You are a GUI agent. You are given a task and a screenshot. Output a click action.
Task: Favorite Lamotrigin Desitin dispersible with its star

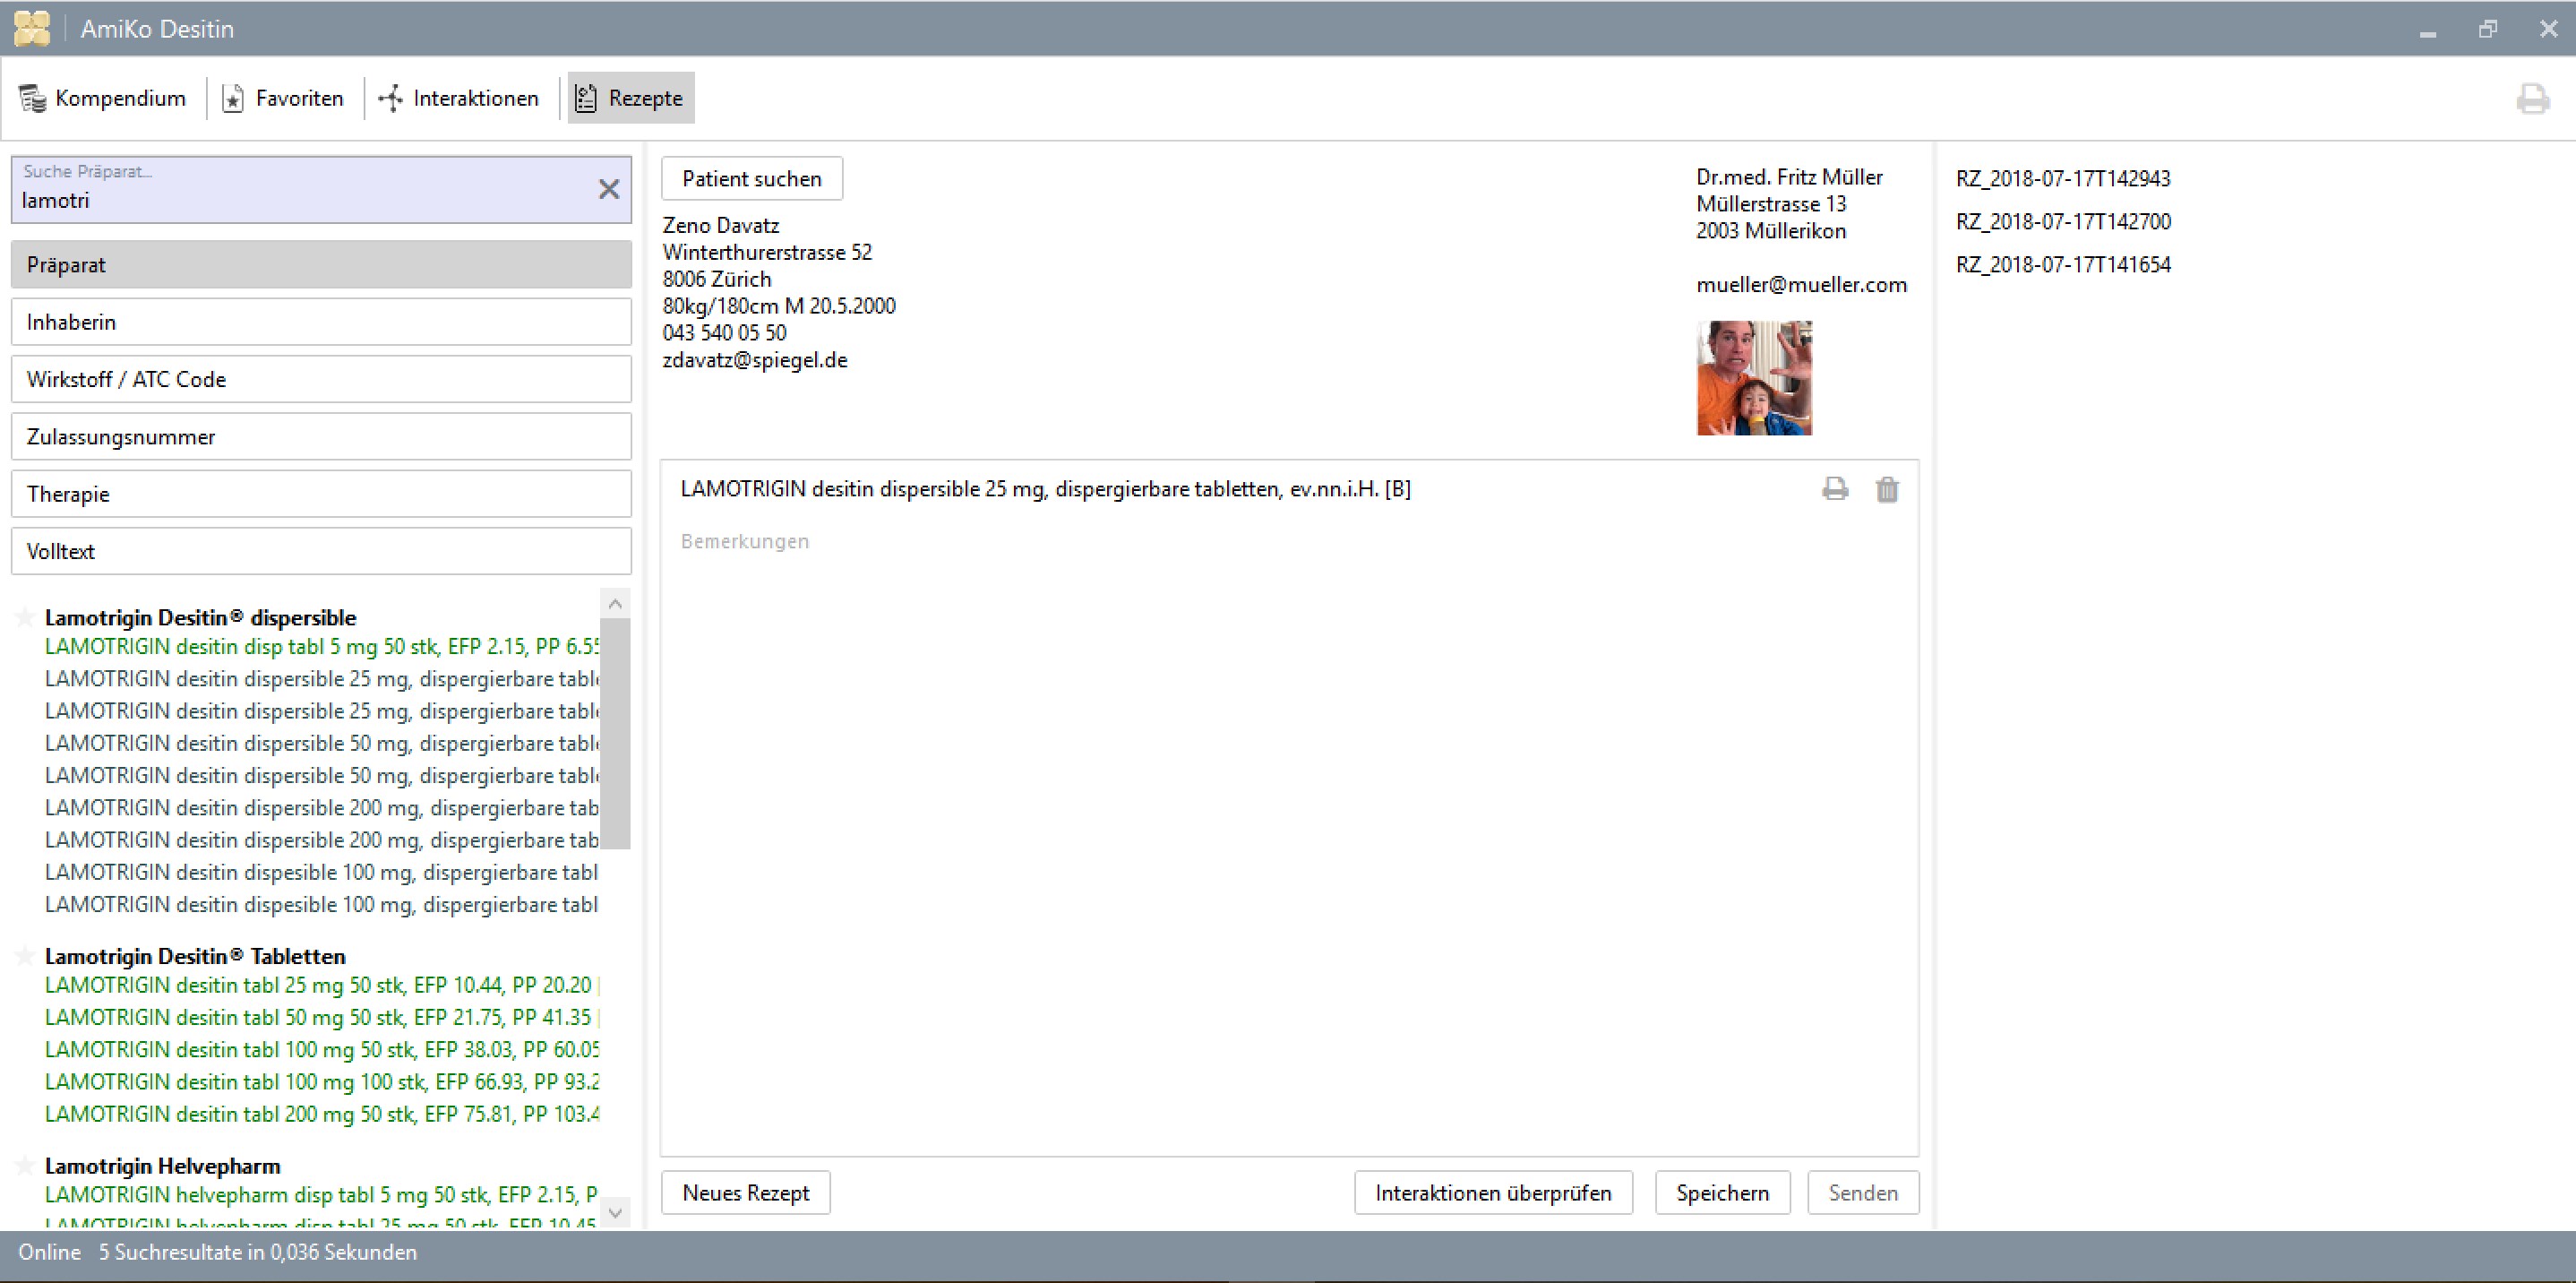(25, 617)
